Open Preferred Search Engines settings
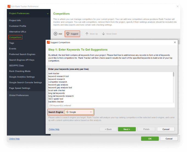Image resolution: width=187 pixels, height=152 pixels. 22,54
